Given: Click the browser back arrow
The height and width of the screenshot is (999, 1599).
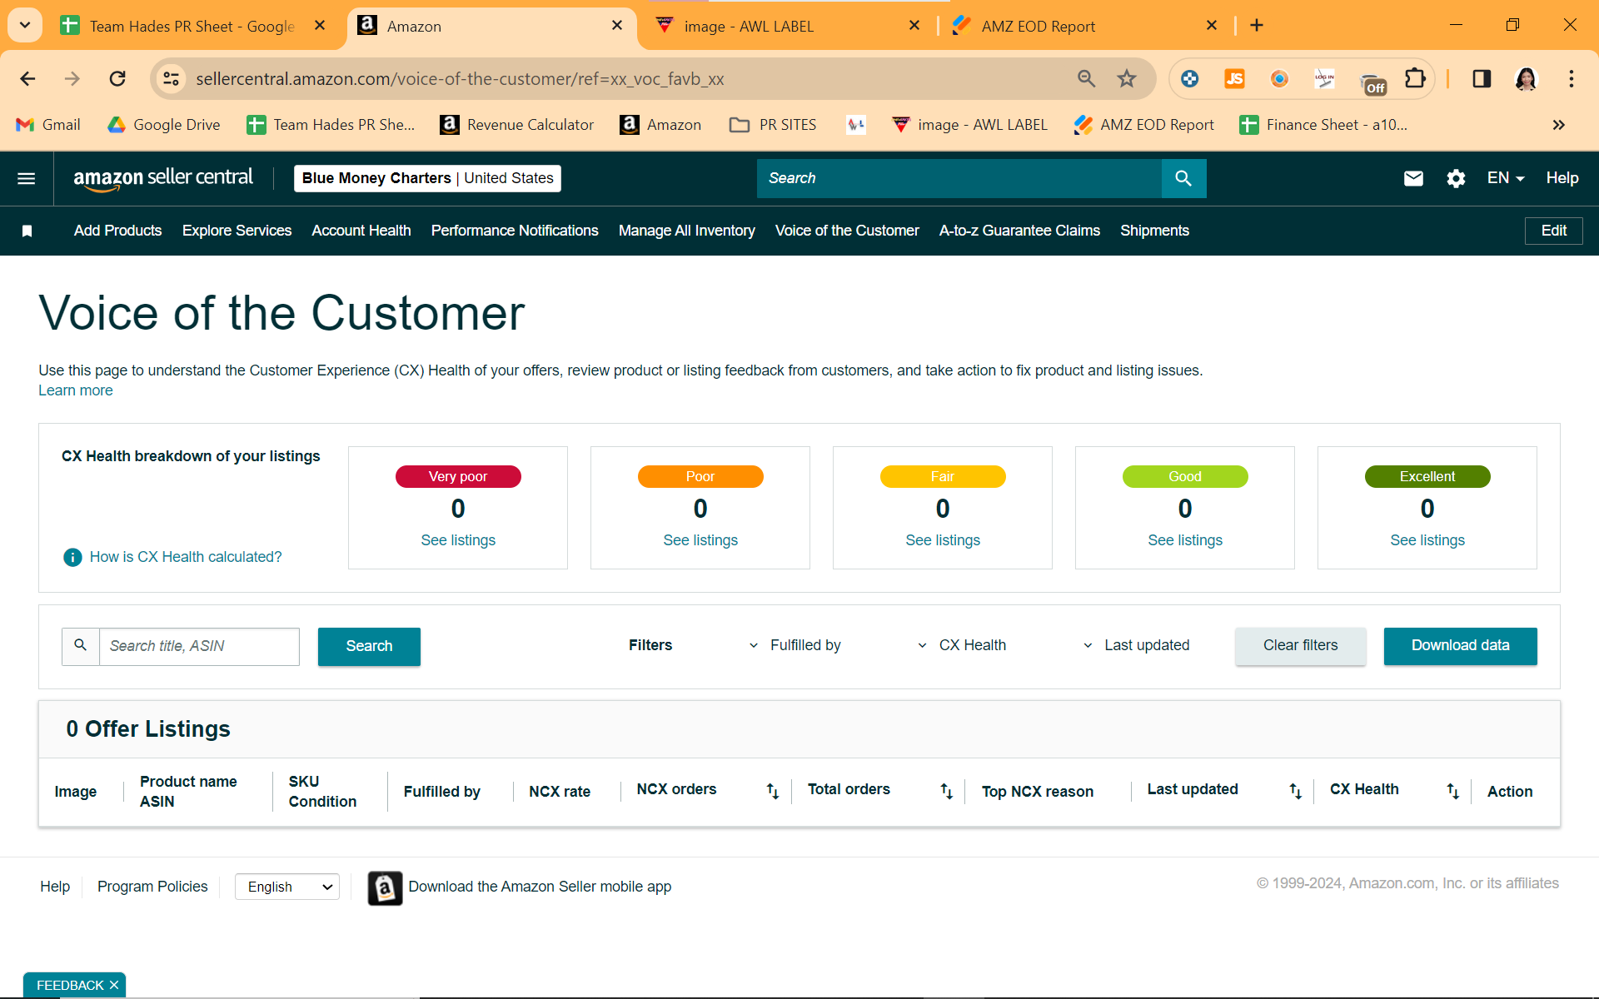Looking at the screenshot, I should pos(27,79).
